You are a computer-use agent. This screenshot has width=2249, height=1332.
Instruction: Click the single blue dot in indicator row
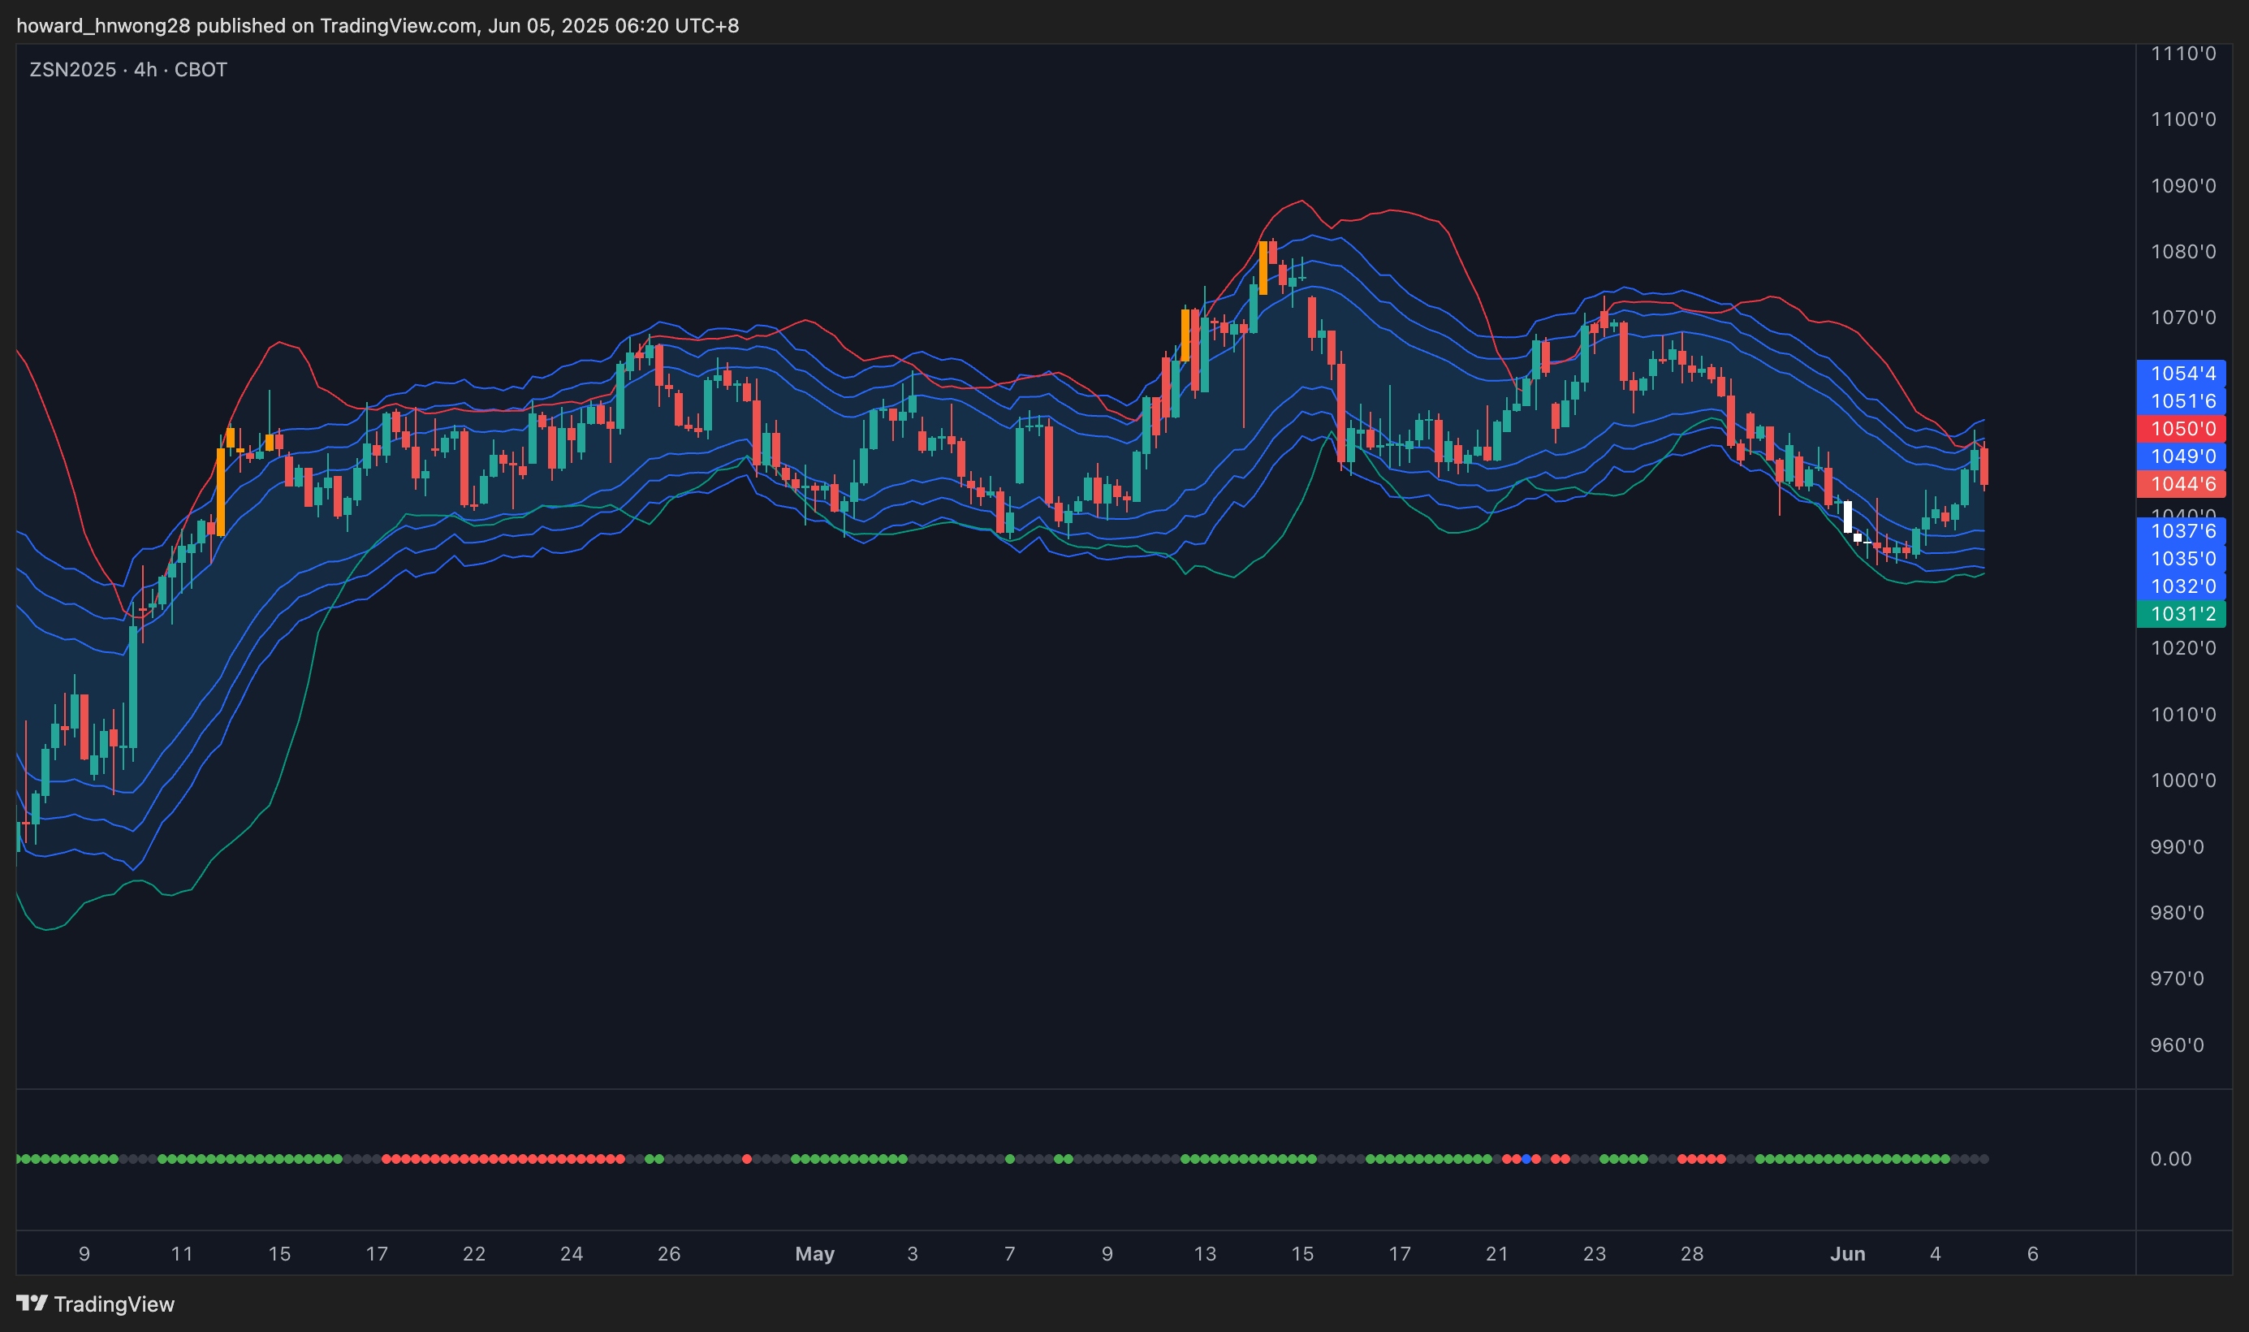point(1526,1159)
